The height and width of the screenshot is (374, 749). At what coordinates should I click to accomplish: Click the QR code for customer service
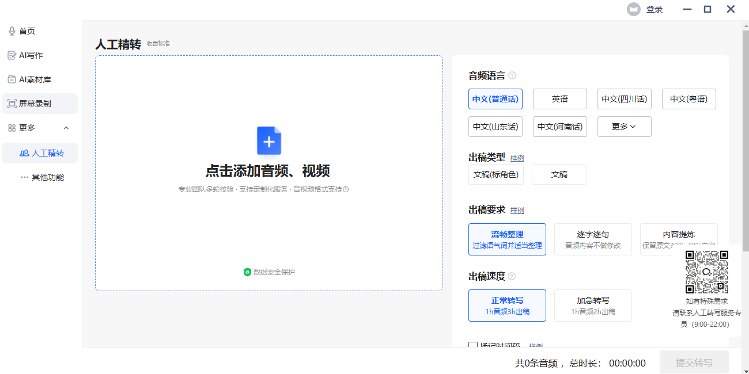point(706,272)
